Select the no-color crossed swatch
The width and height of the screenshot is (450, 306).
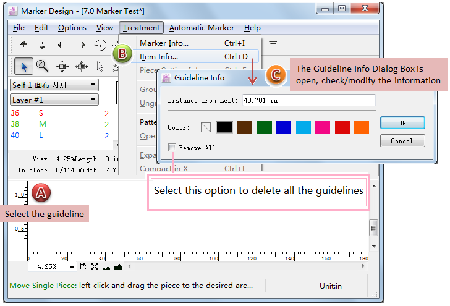click(206, 127)
